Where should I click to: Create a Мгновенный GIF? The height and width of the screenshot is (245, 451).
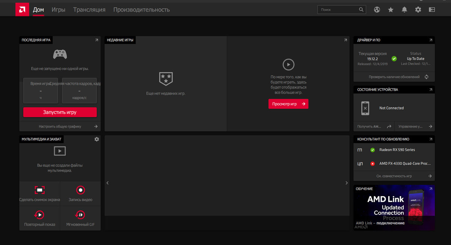tap(80, 218)
